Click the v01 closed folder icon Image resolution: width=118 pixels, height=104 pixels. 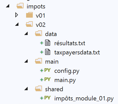point(29,15)
